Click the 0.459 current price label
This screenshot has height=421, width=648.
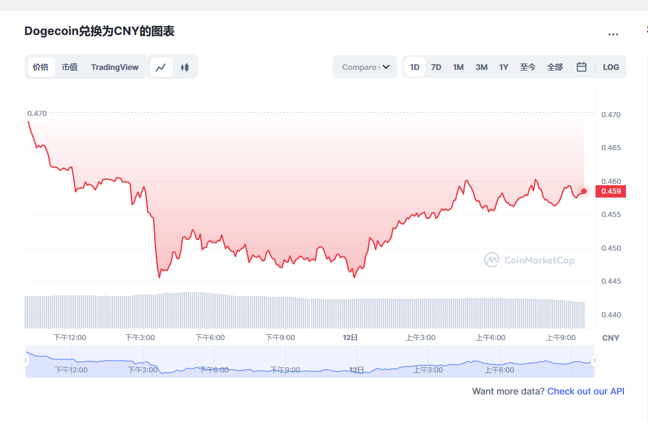point(610,191)
